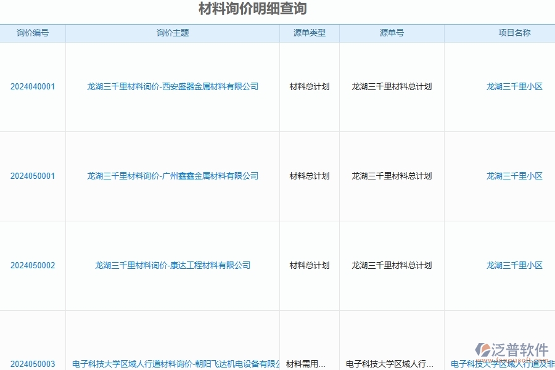Image resolution: width=555 pixels, height=370 pixels.
Task: Open inquiry record 2024050001
Action: (x=33, y=176)
